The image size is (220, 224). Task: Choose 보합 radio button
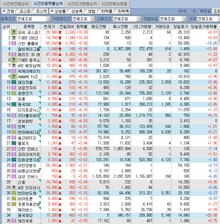(86, 11)
